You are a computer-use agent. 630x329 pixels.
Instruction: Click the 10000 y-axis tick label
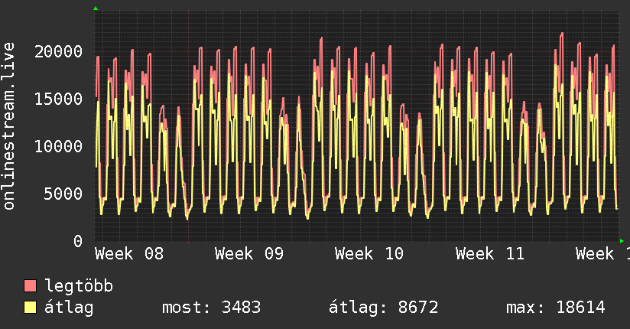coord(58,146)
